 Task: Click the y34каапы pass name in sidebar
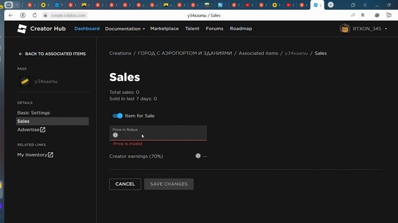pos(46,81)
